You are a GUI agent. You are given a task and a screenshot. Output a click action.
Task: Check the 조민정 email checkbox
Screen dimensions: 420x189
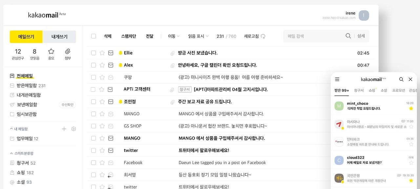click(x=94, y=102)
